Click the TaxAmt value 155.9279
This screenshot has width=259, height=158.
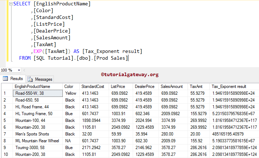pyautogui.click(x=199, y=114)
